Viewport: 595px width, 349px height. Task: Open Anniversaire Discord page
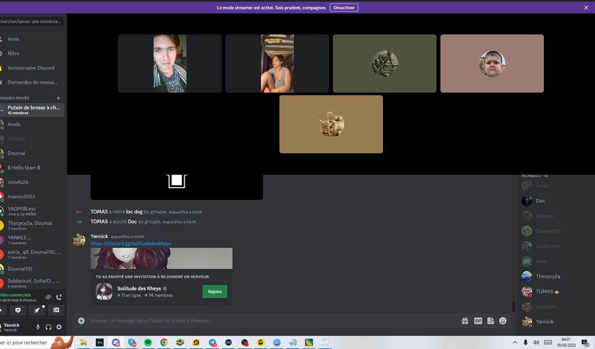tap(31, 68)
